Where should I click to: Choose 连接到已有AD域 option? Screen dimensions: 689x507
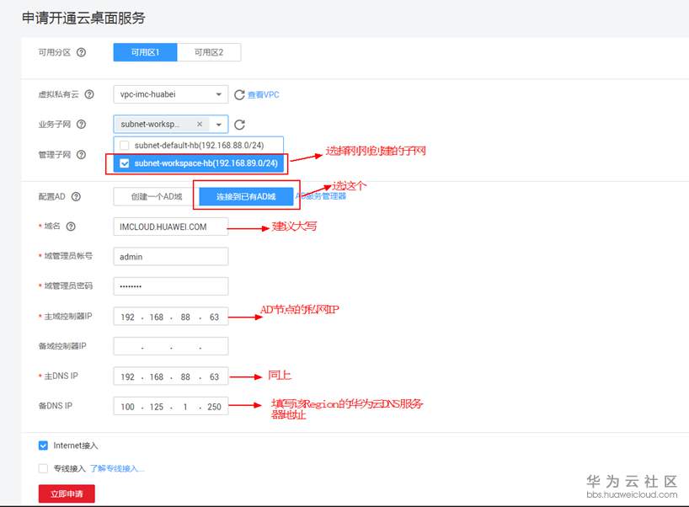246,196
